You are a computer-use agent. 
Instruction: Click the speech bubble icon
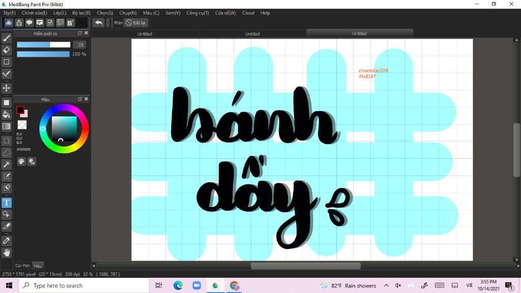(29, 22)
